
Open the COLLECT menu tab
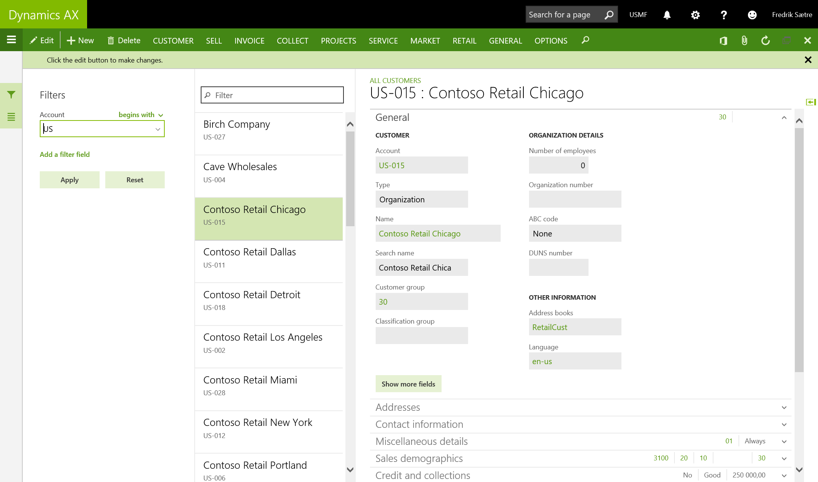click(292, 41)
